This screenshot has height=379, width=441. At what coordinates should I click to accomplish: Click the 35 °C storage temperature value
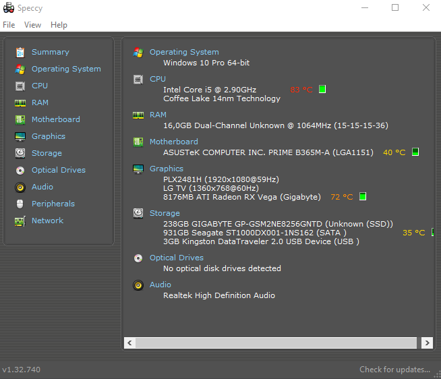tap(413, 233)
